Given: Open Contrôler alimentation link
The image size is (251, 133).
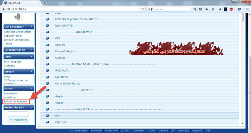Looking at the screenshot, I should click(x=17, y=31).
